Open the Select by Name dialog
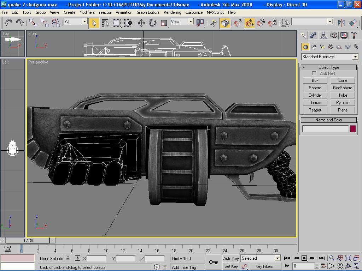 click(x=105, y=23)
